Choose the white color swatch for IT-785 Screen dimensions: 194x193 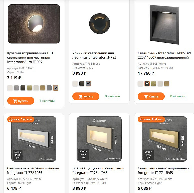point(75,84)
